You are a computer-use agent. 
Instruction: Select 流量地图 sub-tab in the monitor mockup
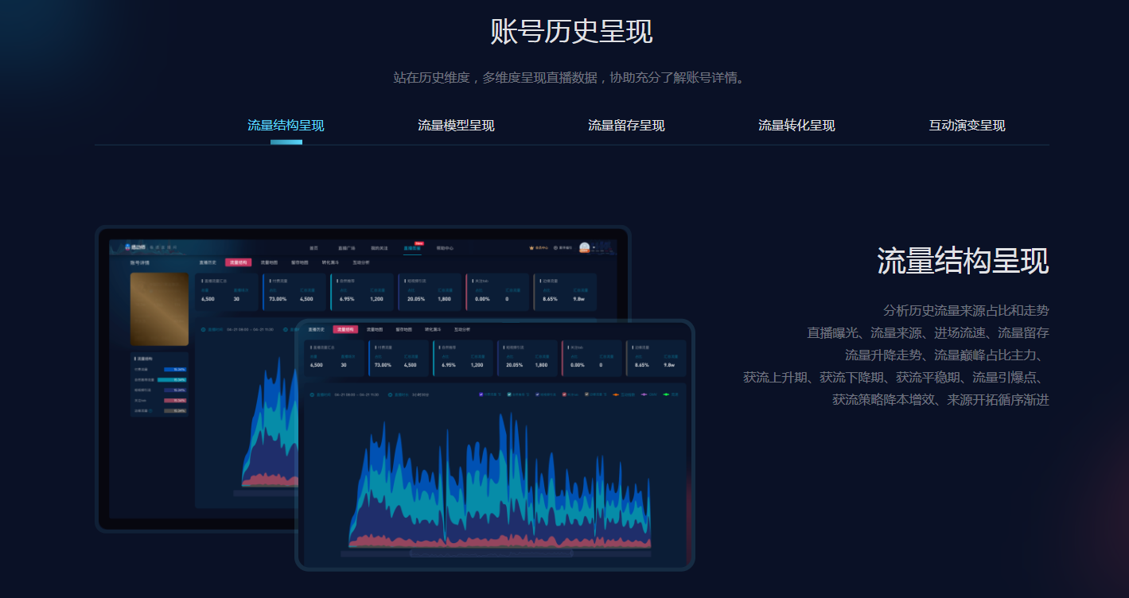269,262
